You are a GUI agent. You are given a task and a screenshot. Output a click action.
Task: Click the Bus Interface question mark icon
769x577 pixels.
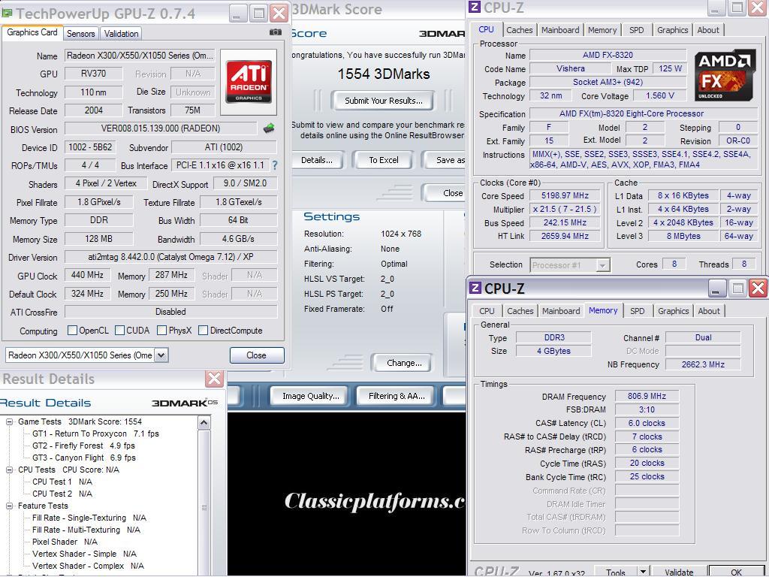pyautogui.click(x=275, y=166)
